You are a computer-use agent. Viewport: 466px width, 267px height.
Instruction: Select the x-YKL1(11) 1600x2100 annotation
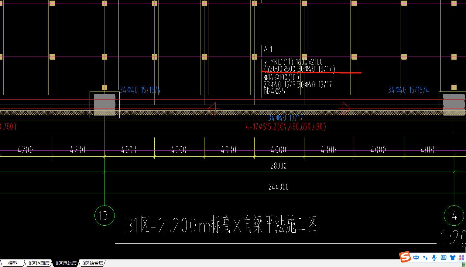(x=293, y=62)
